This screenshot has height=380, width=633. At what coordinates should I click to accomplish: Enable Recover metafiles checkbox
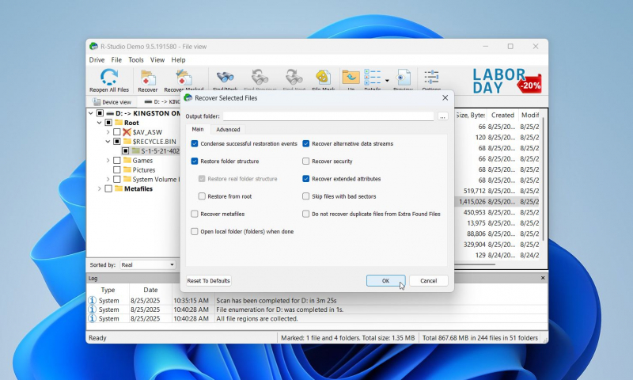pyautogui.click(x=195, y=214)
